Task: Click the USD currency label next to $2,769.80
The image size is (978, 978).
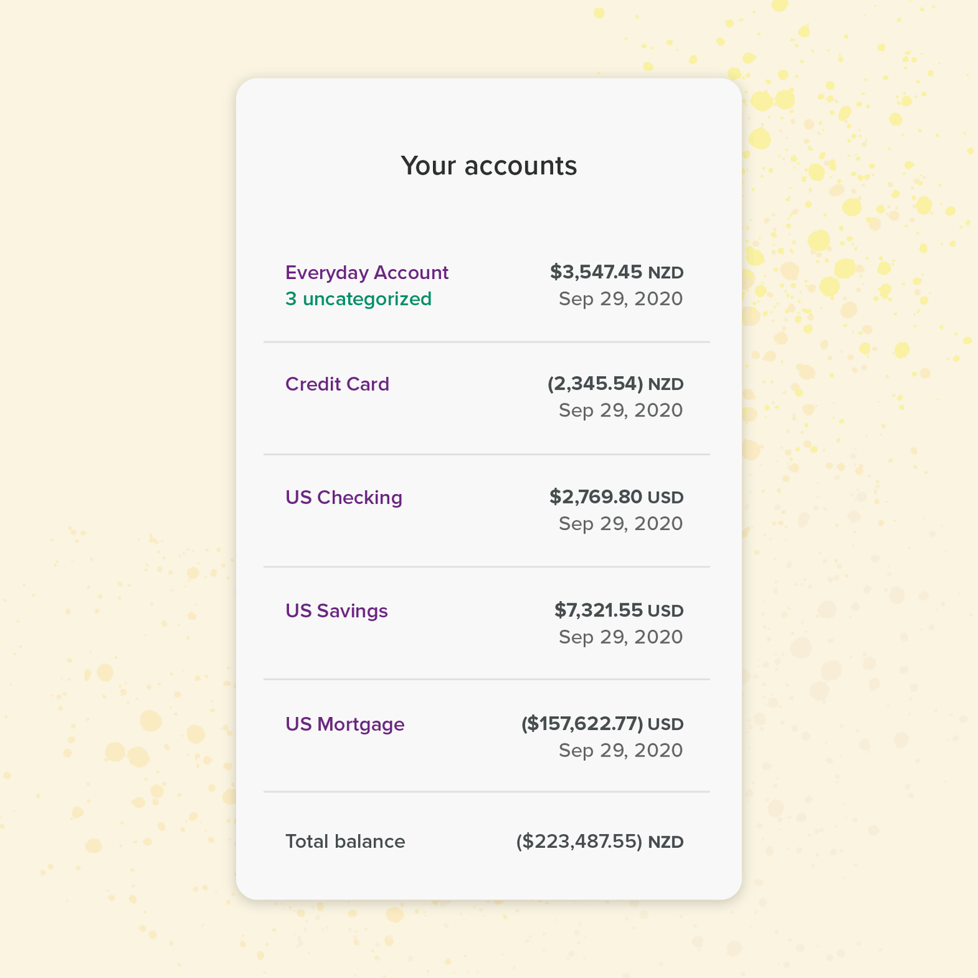Action: 666,497
